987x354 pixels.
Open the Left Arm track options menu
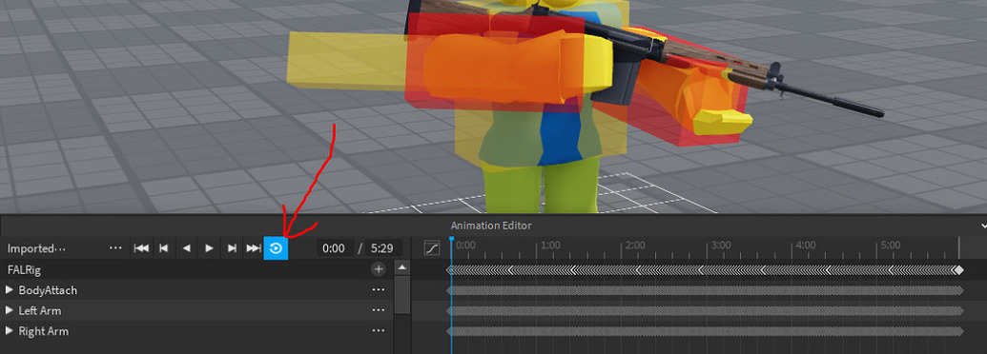click(379, 310)
